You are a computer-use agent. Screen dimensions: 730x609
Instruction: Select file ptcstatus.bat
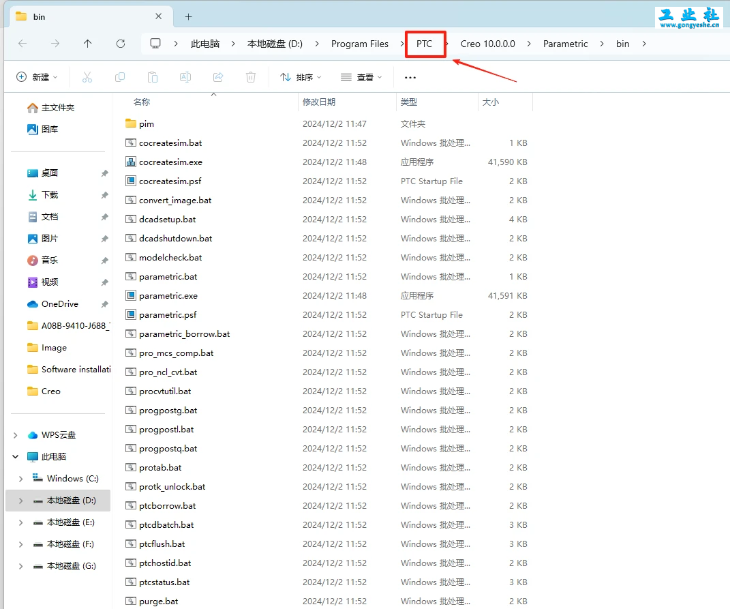tap(164, 582)
